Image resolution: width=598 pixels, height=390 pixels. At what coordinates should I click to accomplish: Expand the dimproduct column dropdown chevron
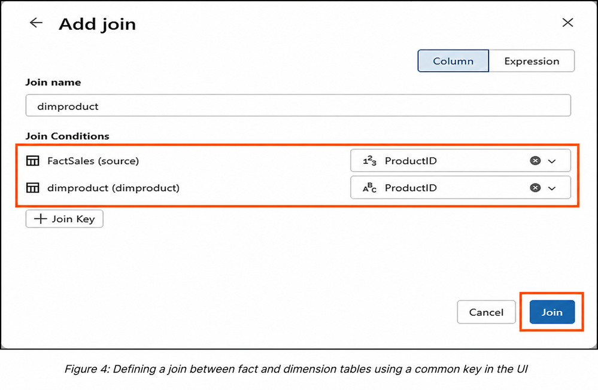(552, 188)
